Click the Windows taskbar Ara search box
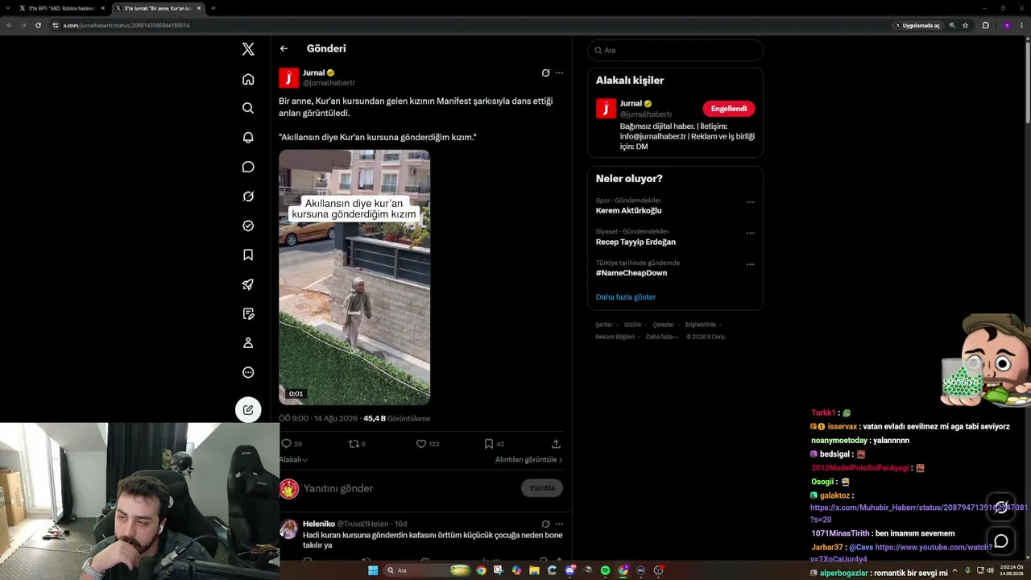Viewport: 1031px width, 580px height. pos(428,570)
